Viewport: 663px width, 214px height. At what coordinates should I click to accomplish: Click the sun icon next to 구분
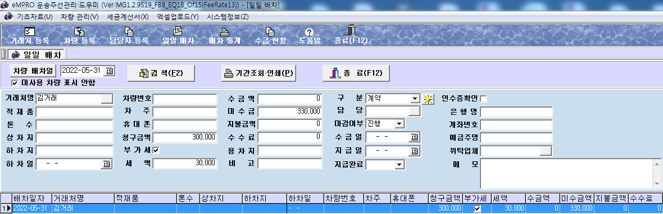click(x=429, y=99)
